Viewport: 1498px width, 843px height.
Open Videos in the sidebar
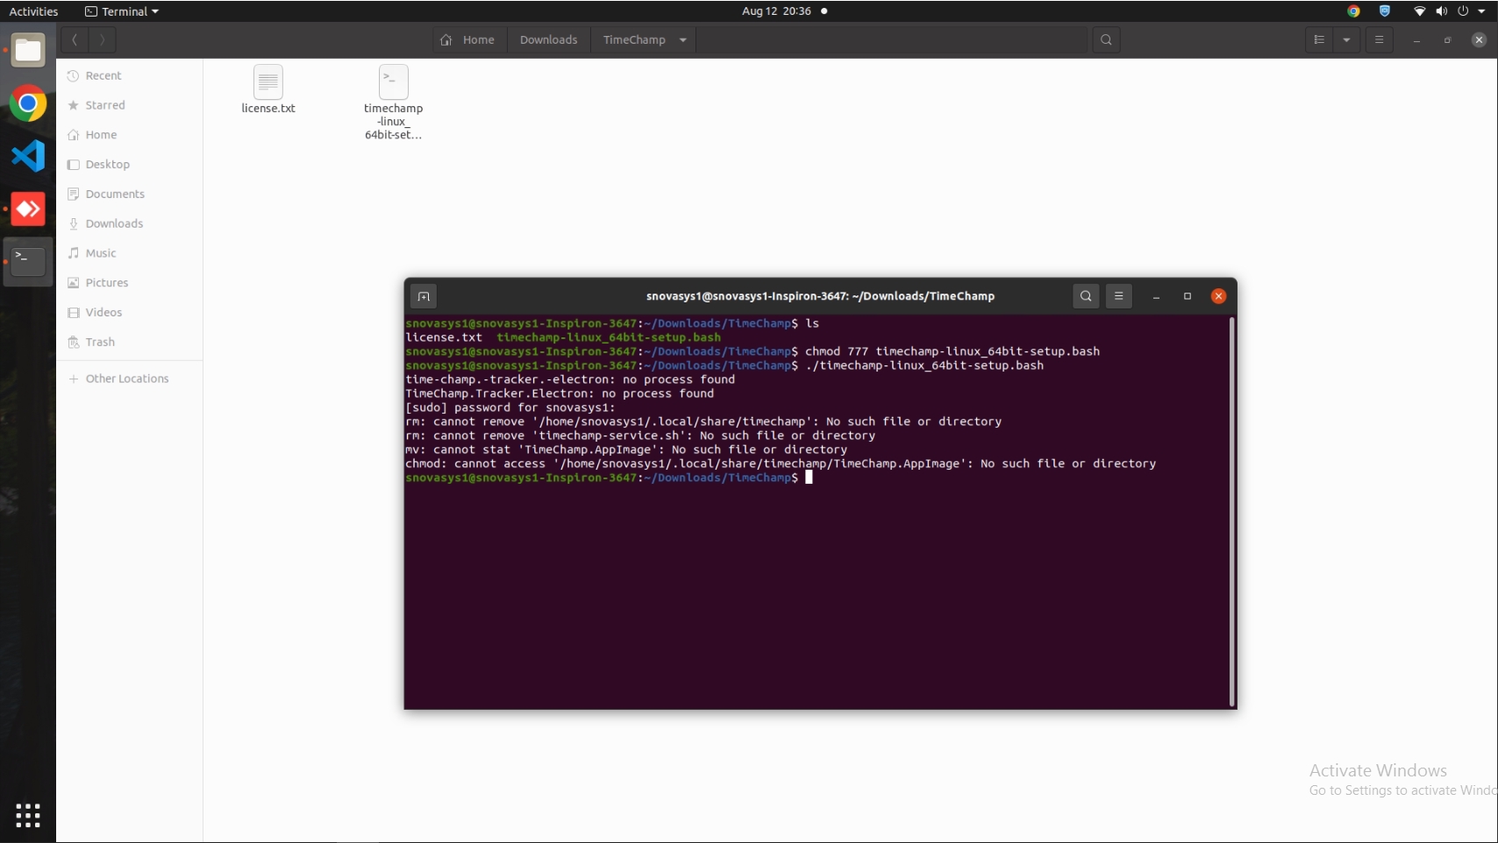(130, 312)
